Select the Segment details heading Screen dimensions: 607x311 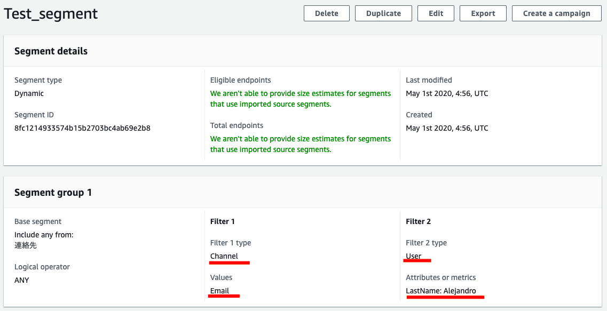pos(51,51)
